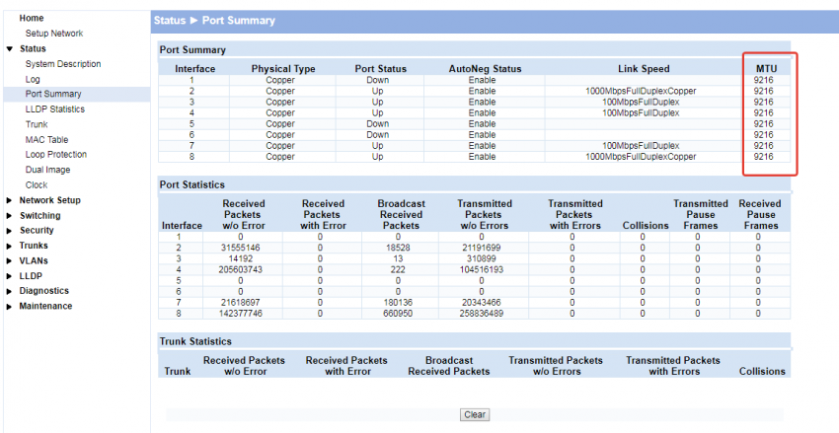Expand the Network Setup menu arrow

(x=10, y=200)
